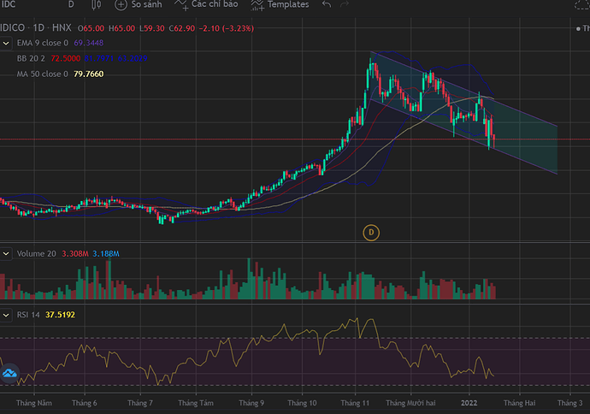
Task: Select the D timeframe interval button
Action: pyautogui.click(x=70, y=4)
